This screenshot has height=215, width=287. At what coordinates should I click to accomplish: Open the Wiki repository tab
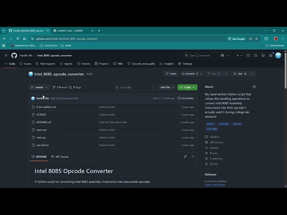118,64
